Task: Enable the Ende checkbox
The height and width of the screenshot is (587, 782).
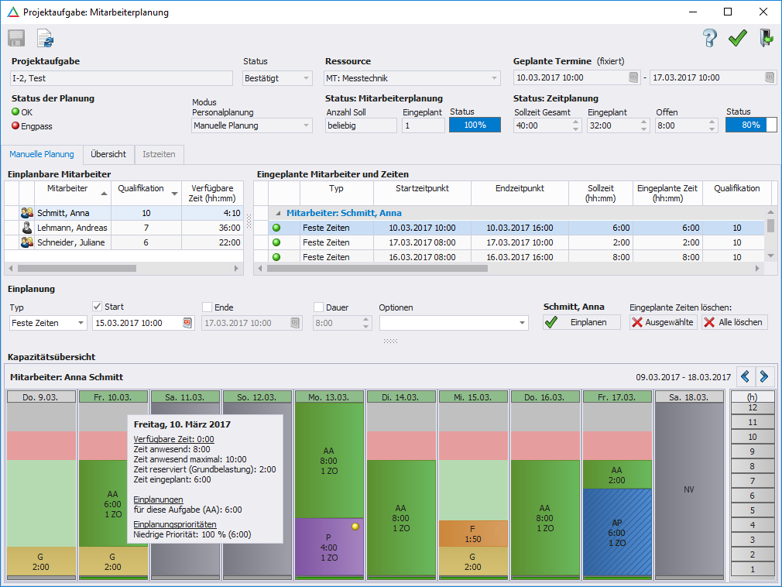Action: [207, 307]
